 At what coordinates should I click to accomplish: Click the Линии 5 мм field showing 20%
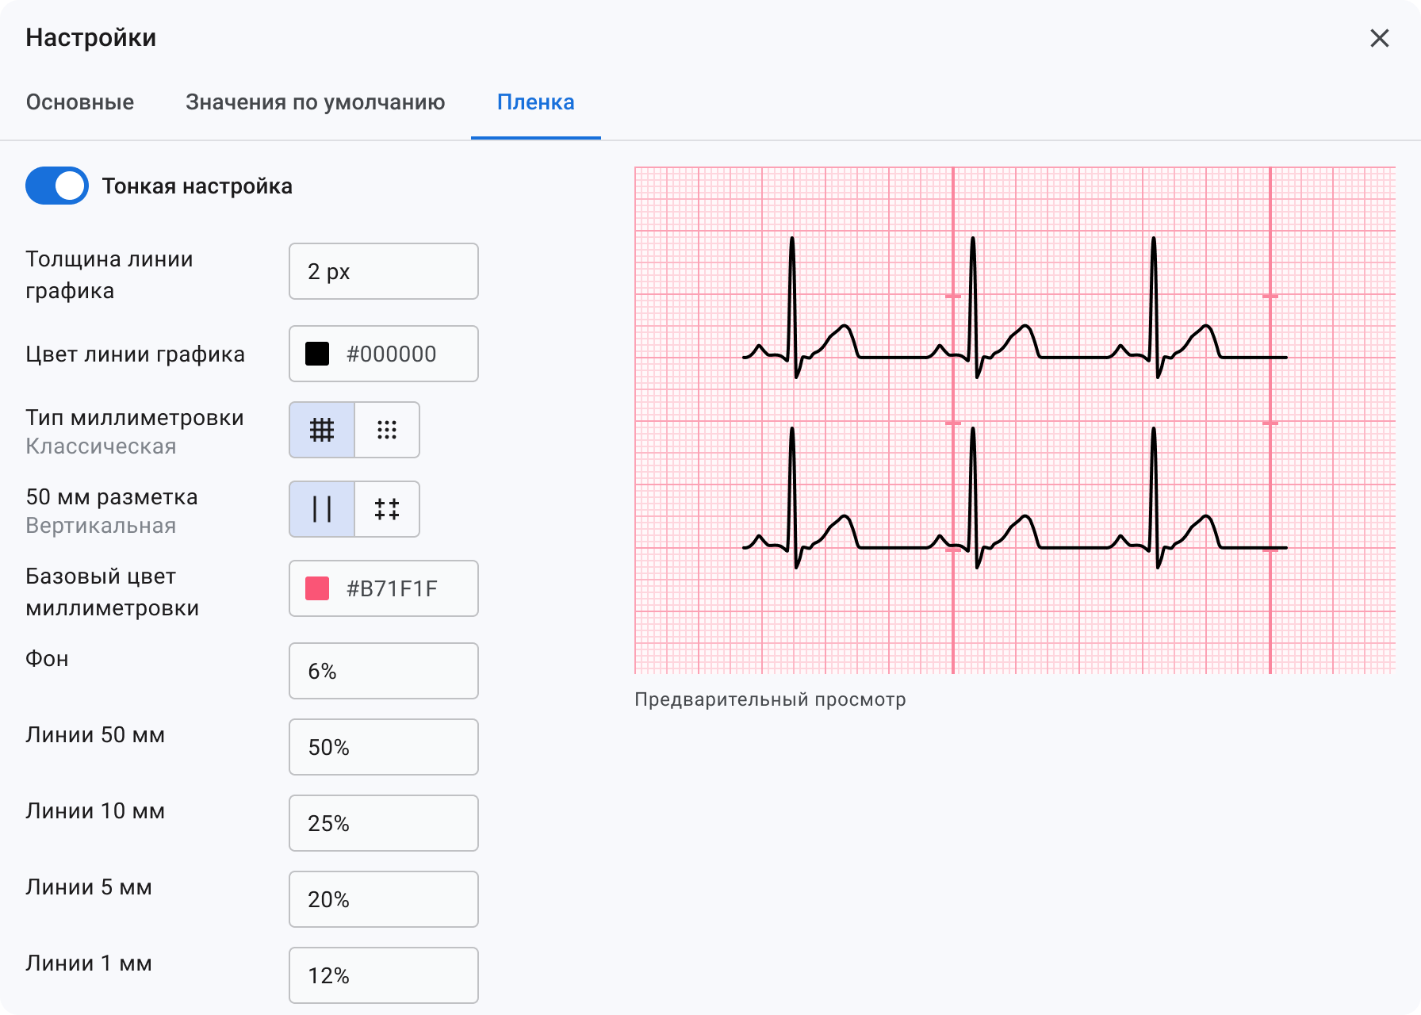(384, 899)
